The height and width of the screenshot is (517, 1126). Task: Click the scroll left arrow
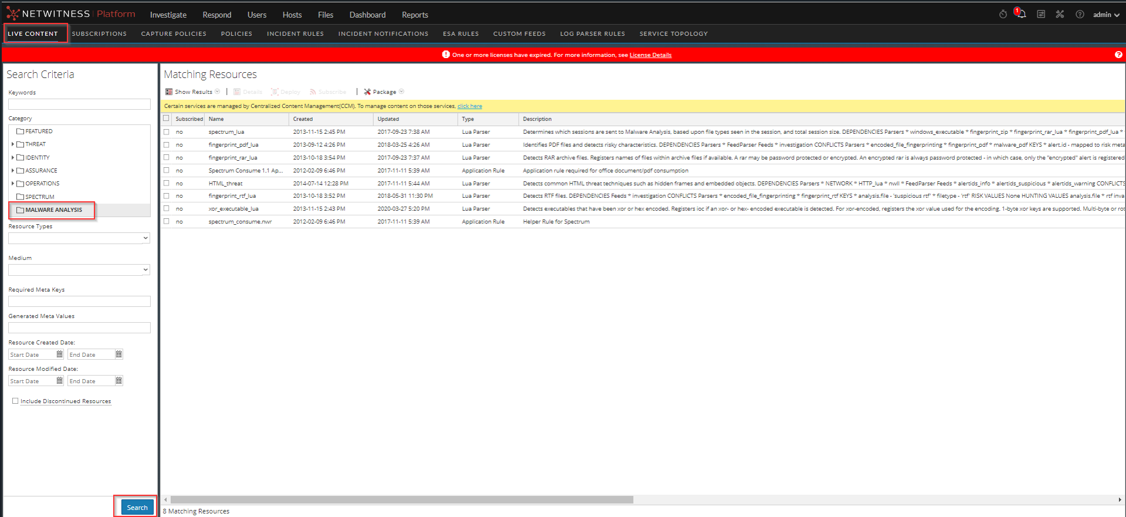click(166, 499)
